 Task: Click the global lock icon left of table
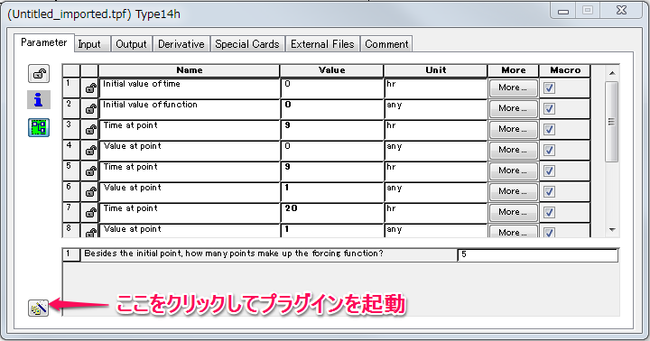[x=39, y=74]
